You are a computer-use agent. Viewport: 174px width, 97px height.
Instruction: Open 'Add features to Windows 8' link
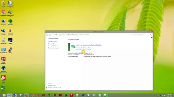54,88
